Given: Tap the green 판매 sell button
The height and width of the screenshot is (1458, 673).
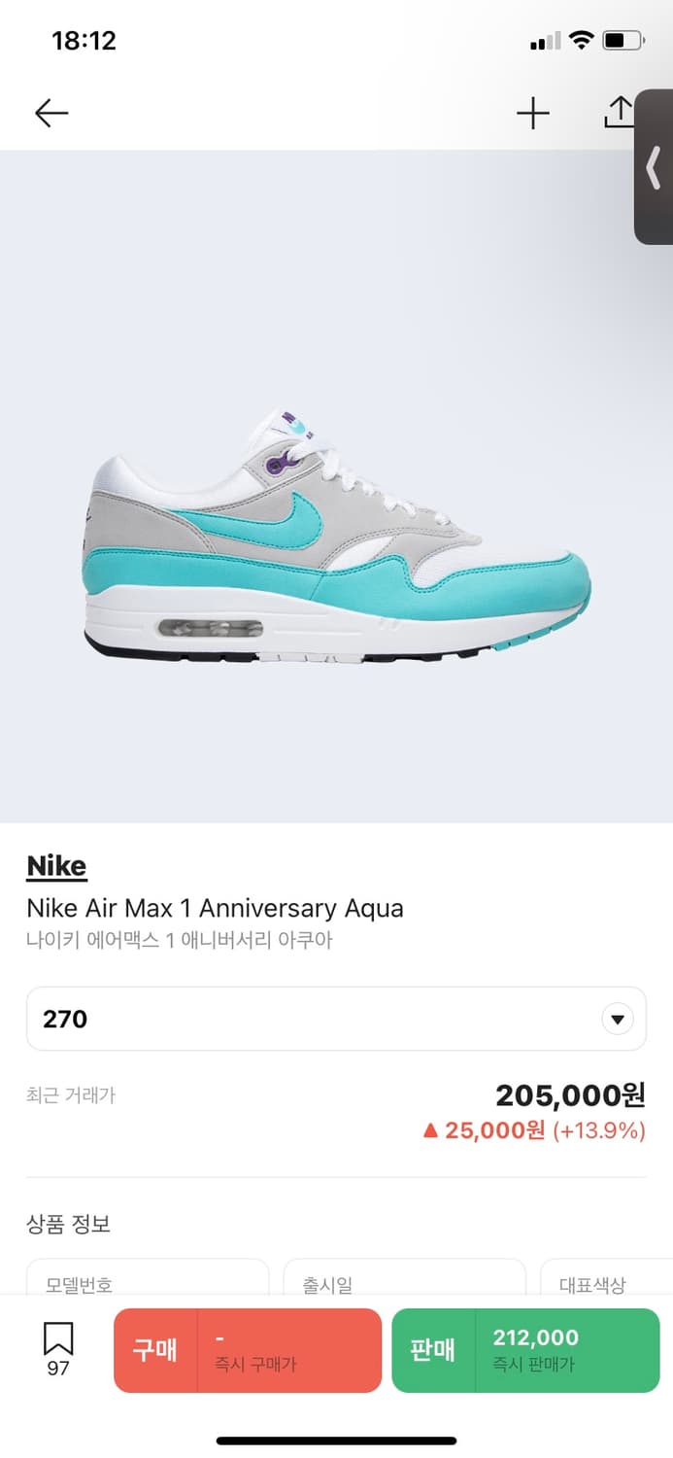Looking at the screenshot, I should tap(433, 1350).
